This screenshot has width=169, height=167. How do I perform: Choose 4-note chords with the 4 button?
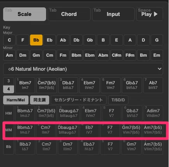[9, 89]
